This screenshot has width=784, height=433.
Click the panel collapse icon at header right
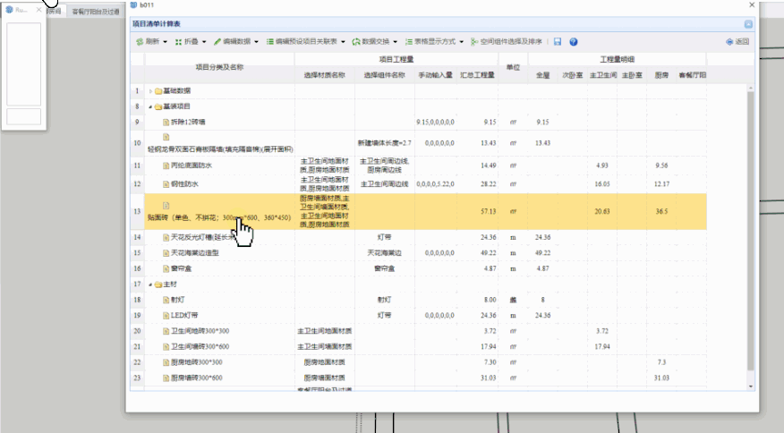(x=748, y=24)
